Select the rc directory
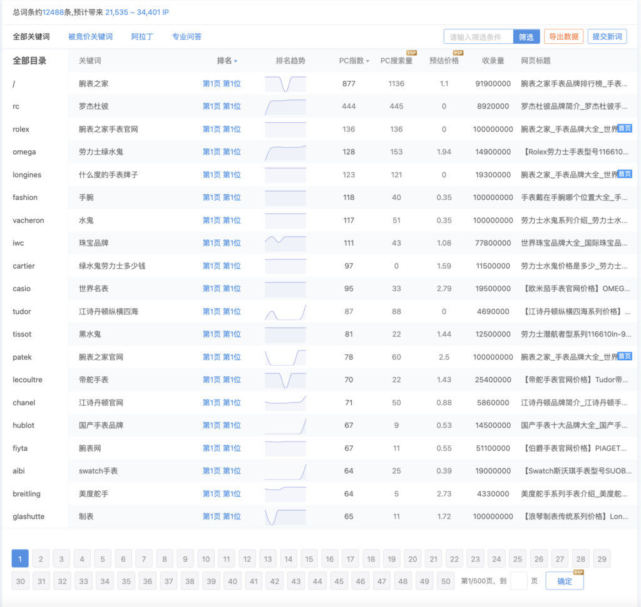Image resolution: width=641 pixels, height=607 pixels. [16, 106]
